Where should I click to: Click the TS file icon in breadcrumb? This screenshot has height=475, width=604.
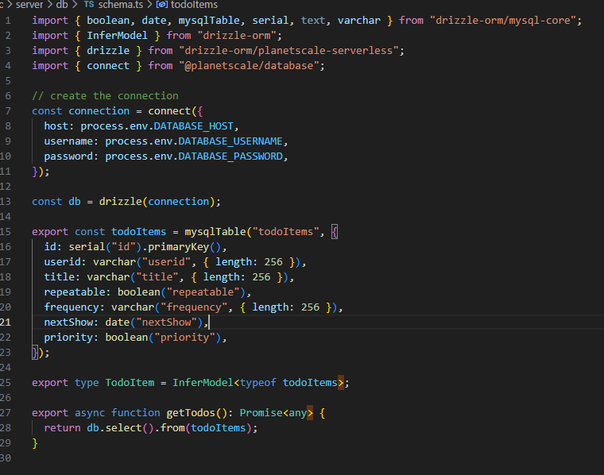click(x=89, y=5)
